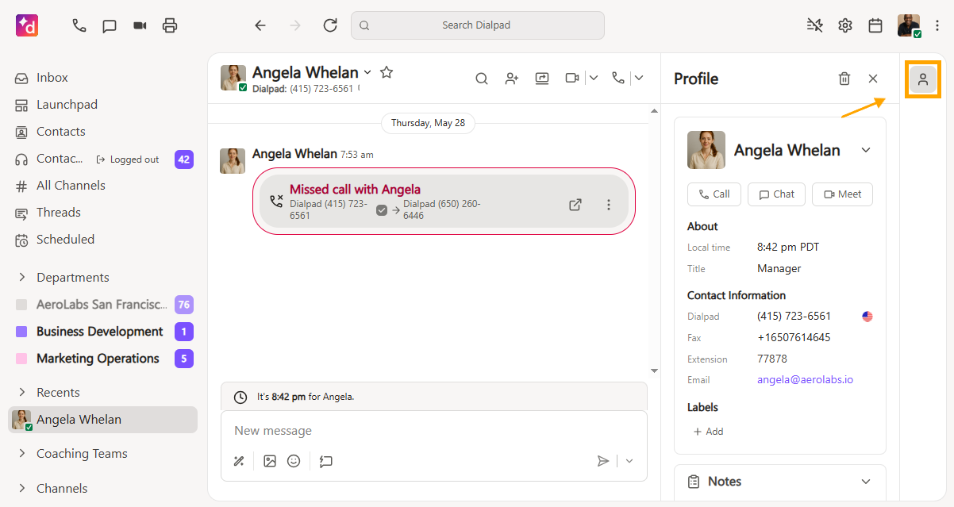Expand Coaching Teams section
This screenshot has width=954, height=507.
[x=21, y=454]
